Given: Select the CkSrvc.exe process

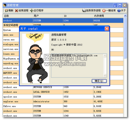Looking at the screenshot, I should point(63,106).
